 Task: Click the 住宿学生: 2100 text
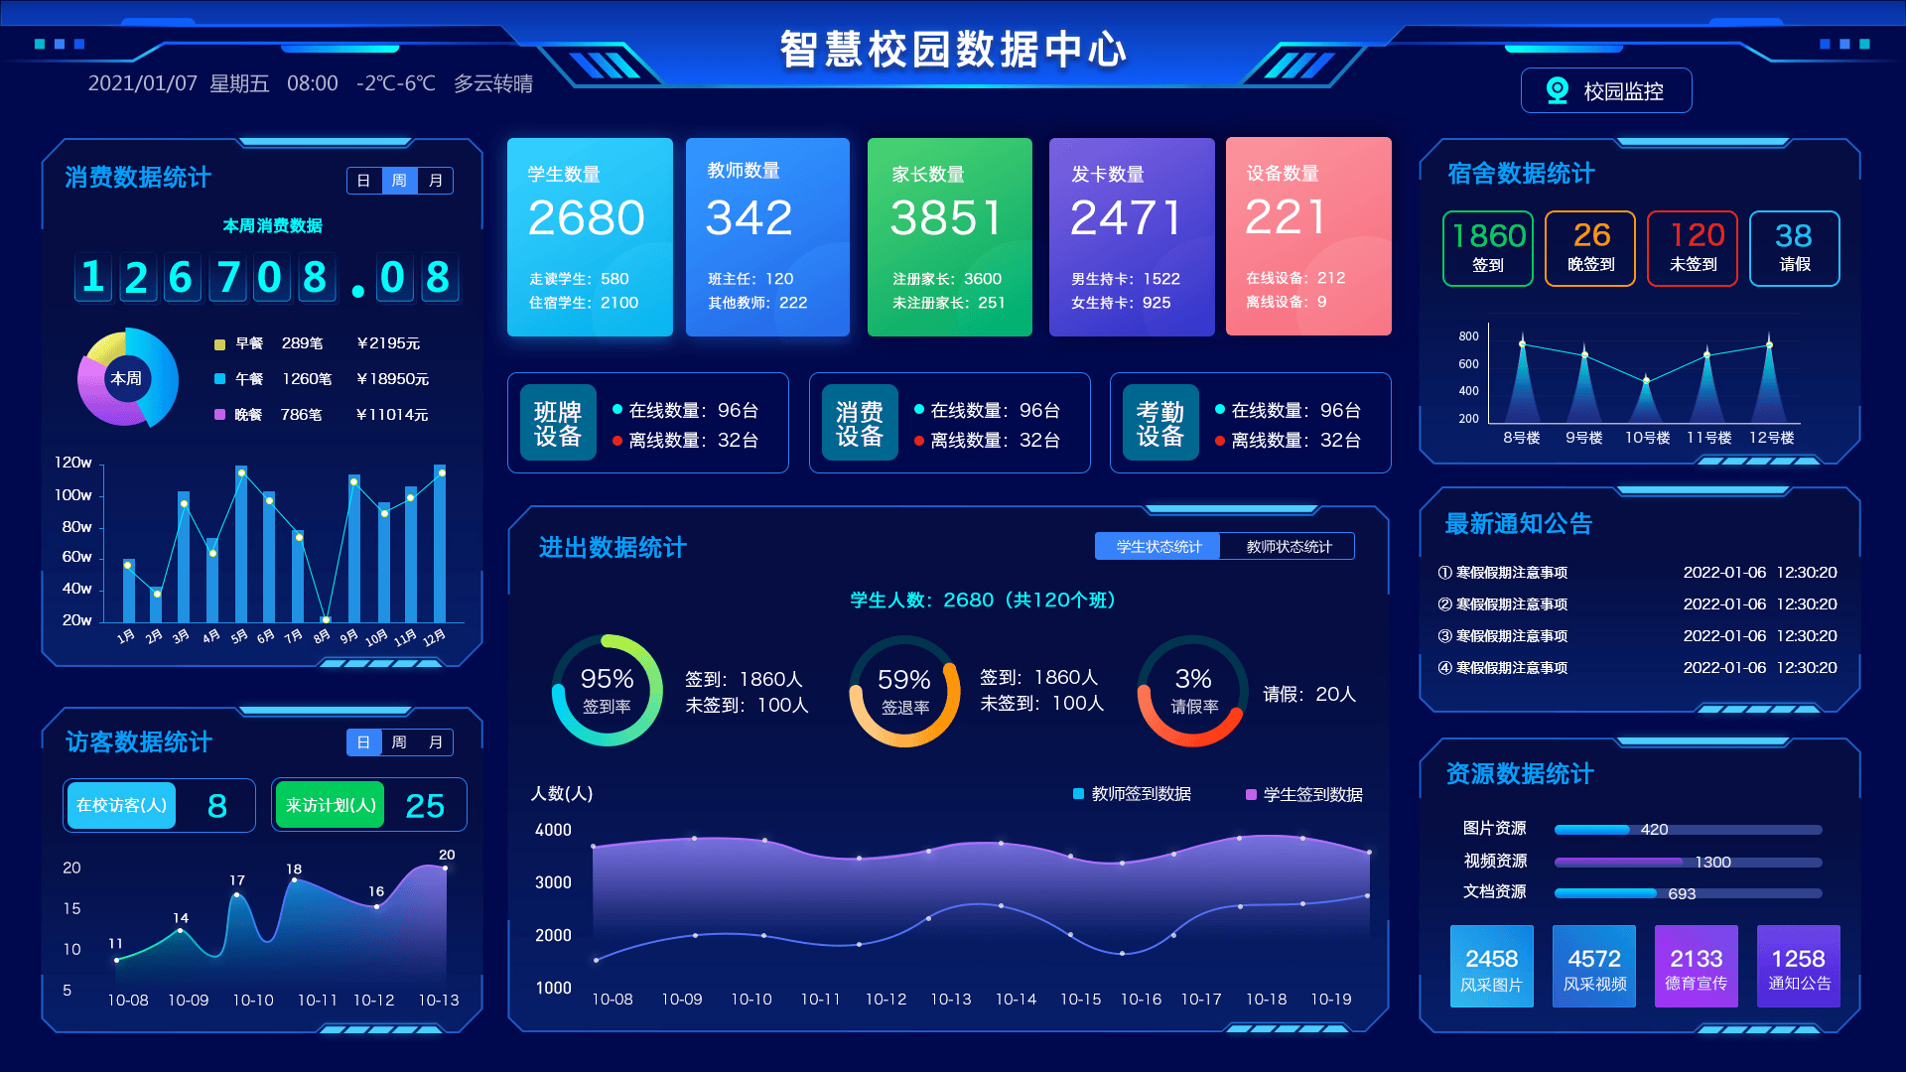584,303
